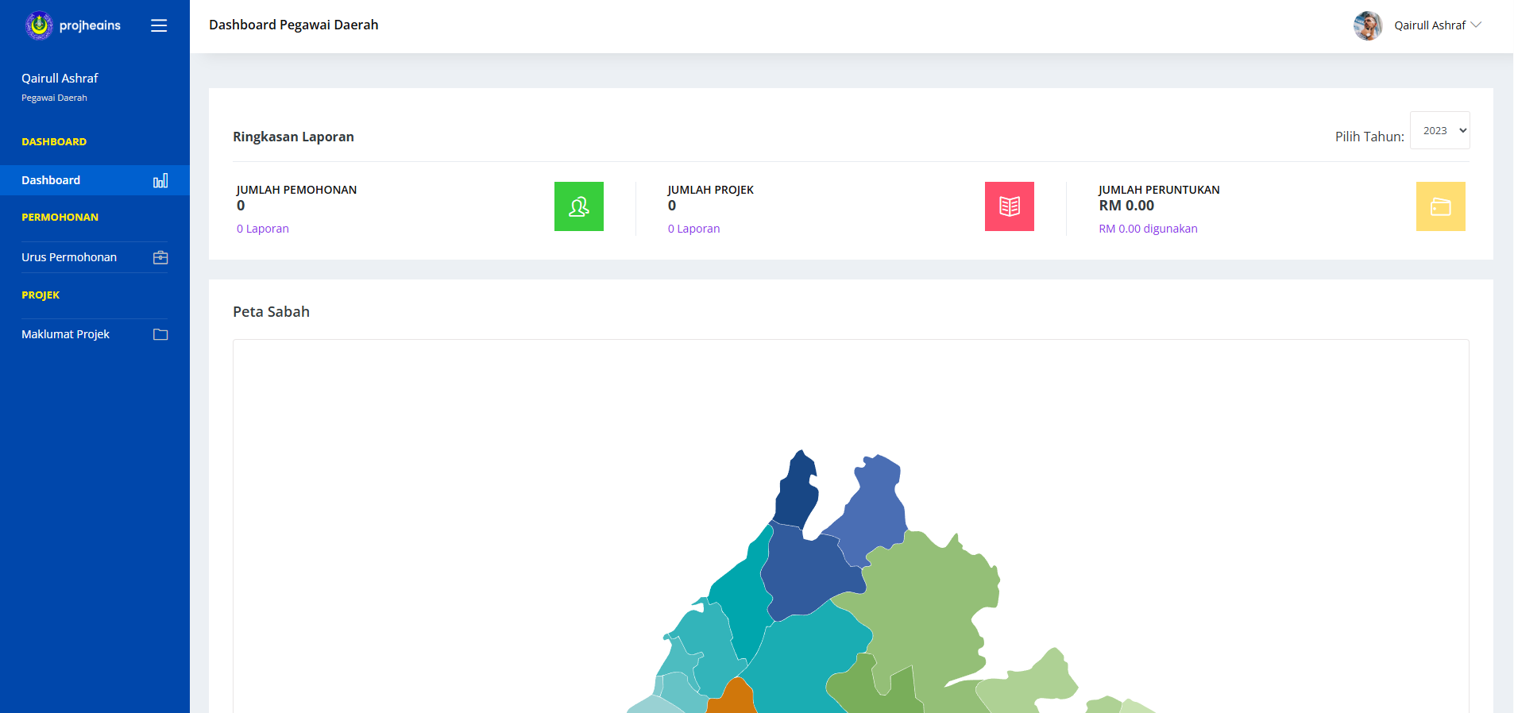Image resolution: width=1514 pixels, height=713 pixels.
Task: Click the red Jumlah Projek book icon
Action: pyautogui.click(x=1009, y=206)
